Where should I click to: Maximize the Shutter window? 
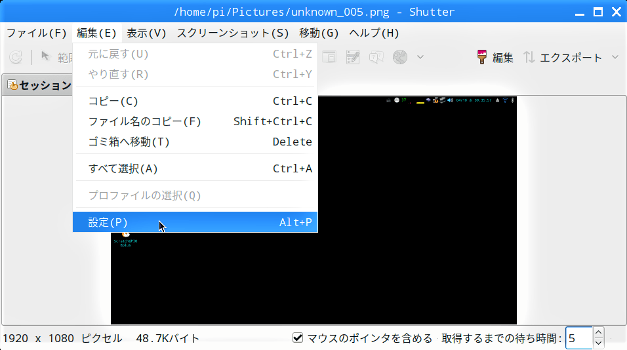point(597,12)
